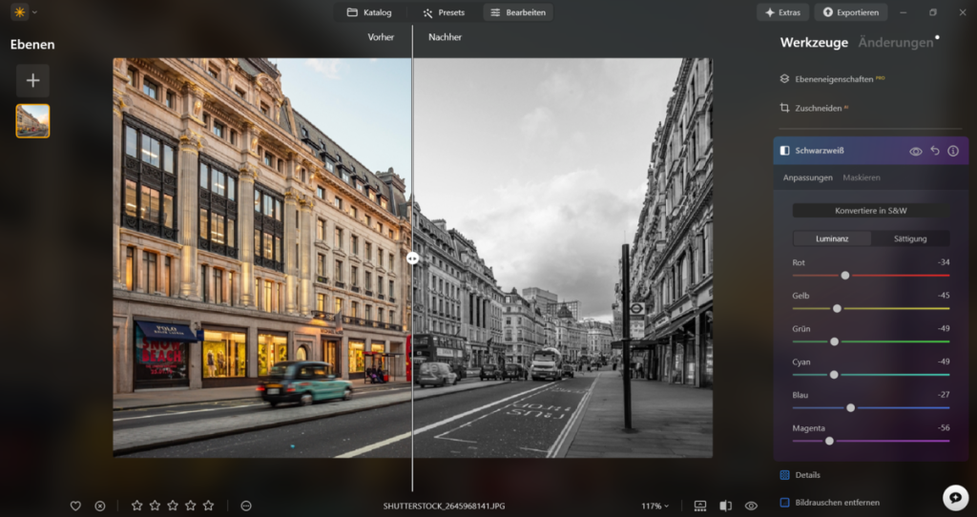This screenshot has width=977, height=517.
Task: Rate the photo one star
Action: click(x=136, y=506)
